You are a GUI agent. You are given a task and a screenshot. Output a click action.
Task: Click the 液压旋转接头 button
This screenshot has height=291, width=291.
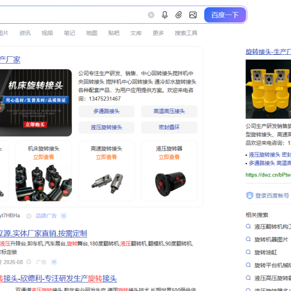click(106, 128)
